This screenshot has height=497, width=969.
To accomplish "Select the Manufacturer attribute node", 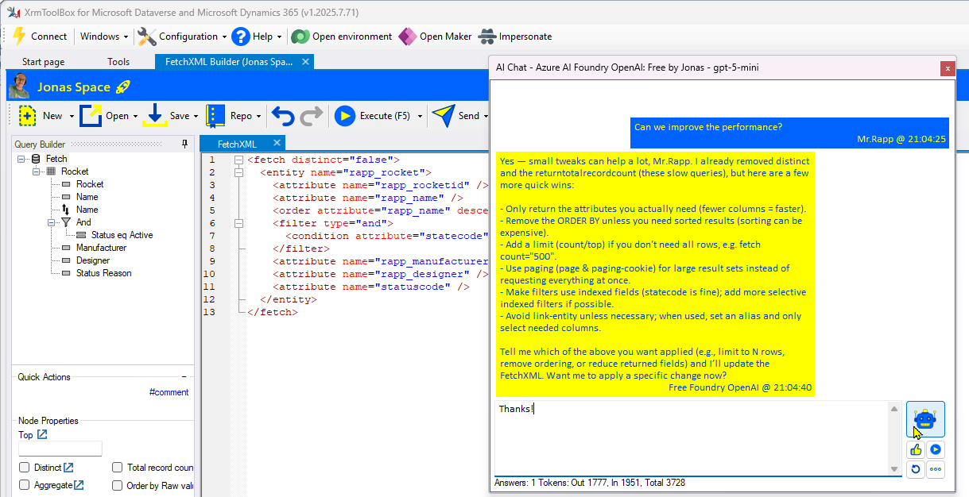I will (x=101, y=248).
